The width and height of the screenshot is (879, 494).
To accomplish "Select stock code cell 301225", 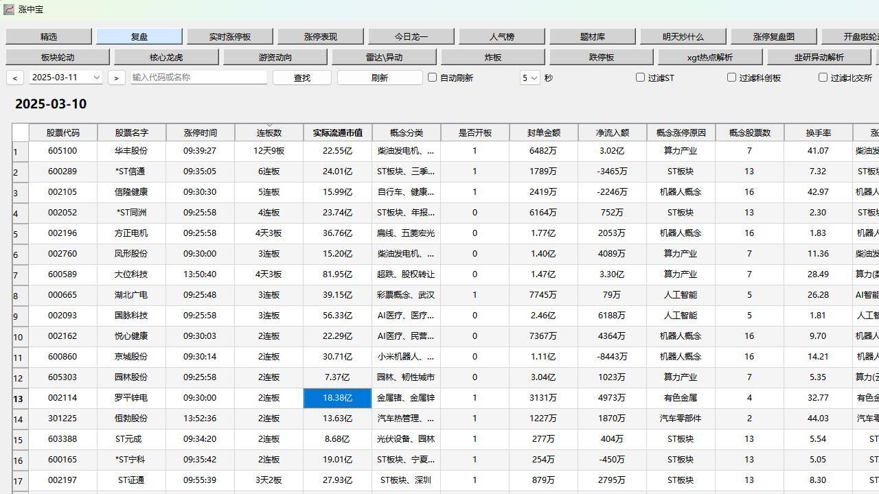I will pos(63,419).
